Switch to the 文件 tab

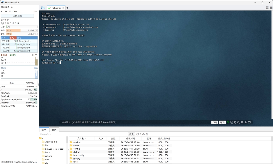(44, 130)
